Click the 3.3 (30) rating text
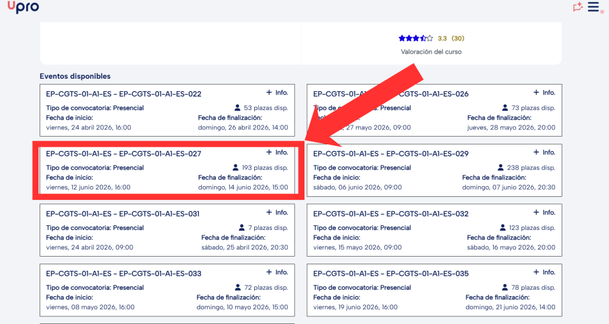609x324 pixels. pos(451,38)
